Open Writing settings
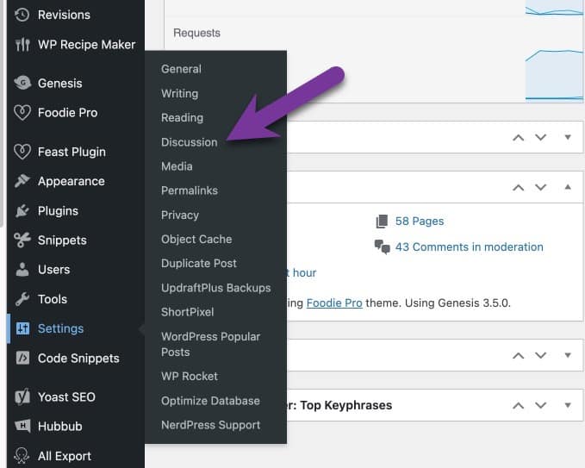The height and width of the screenshot is (468, 585). (x=179, y=93)
